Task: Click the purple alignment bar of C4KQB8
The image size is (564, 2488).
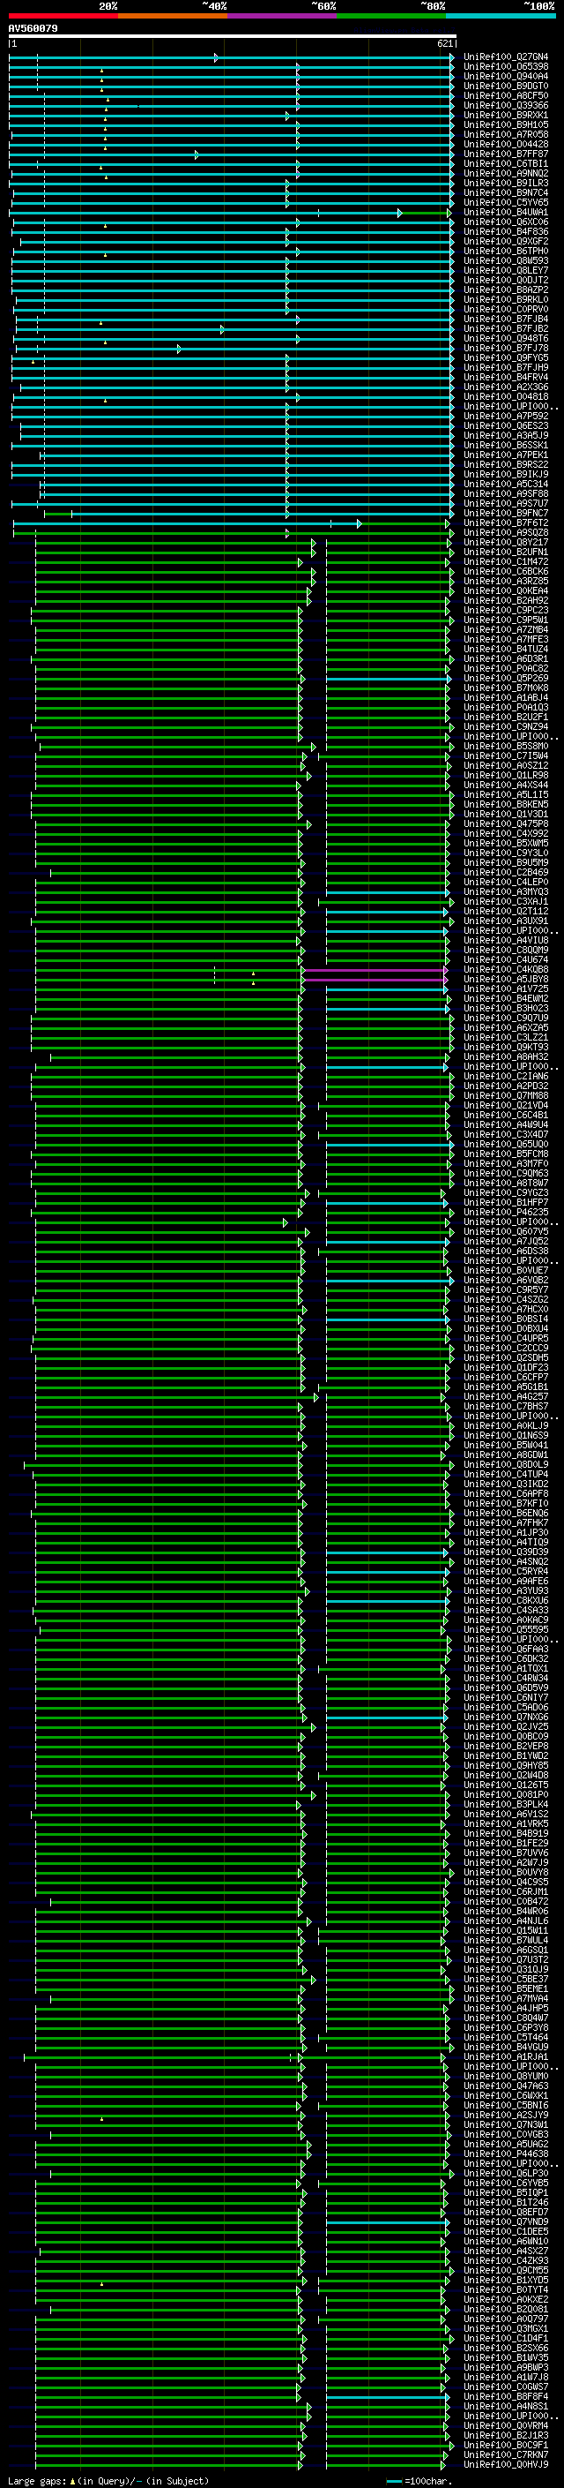Action: point(374,970)
